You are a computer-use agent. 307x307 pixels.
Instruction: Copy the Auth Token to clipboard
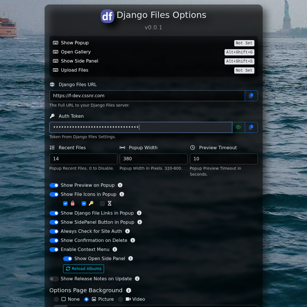click(251, 127)
